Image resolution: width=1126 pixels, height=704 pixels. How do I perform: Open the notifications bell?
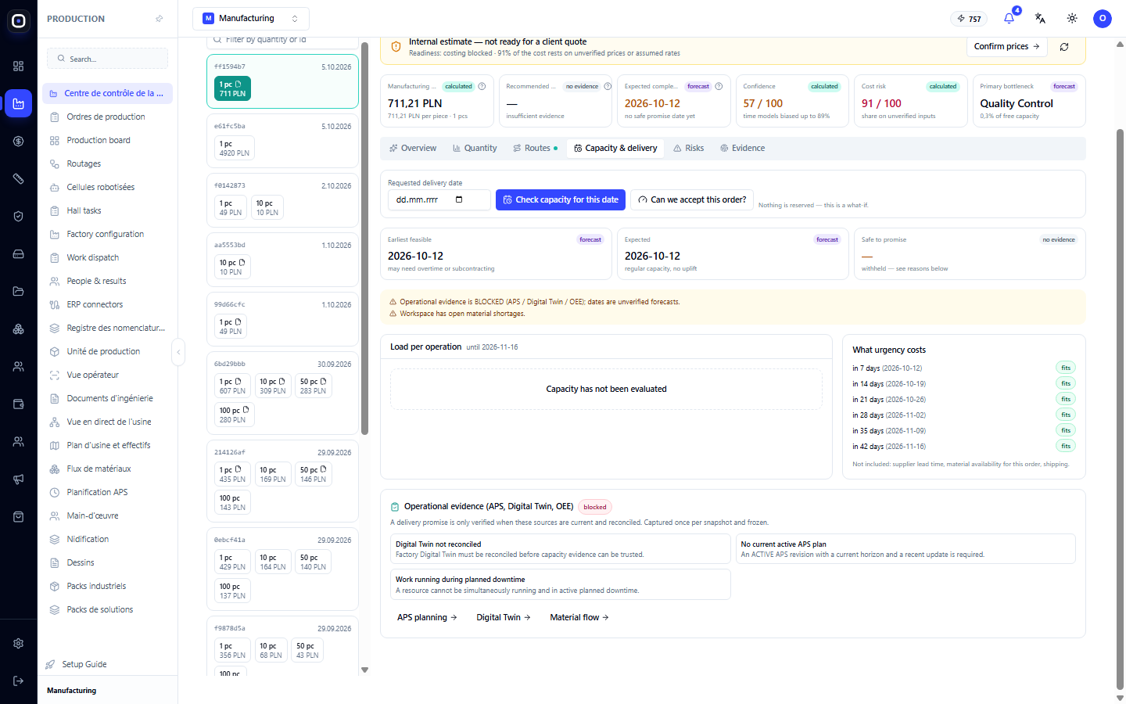1009,18
